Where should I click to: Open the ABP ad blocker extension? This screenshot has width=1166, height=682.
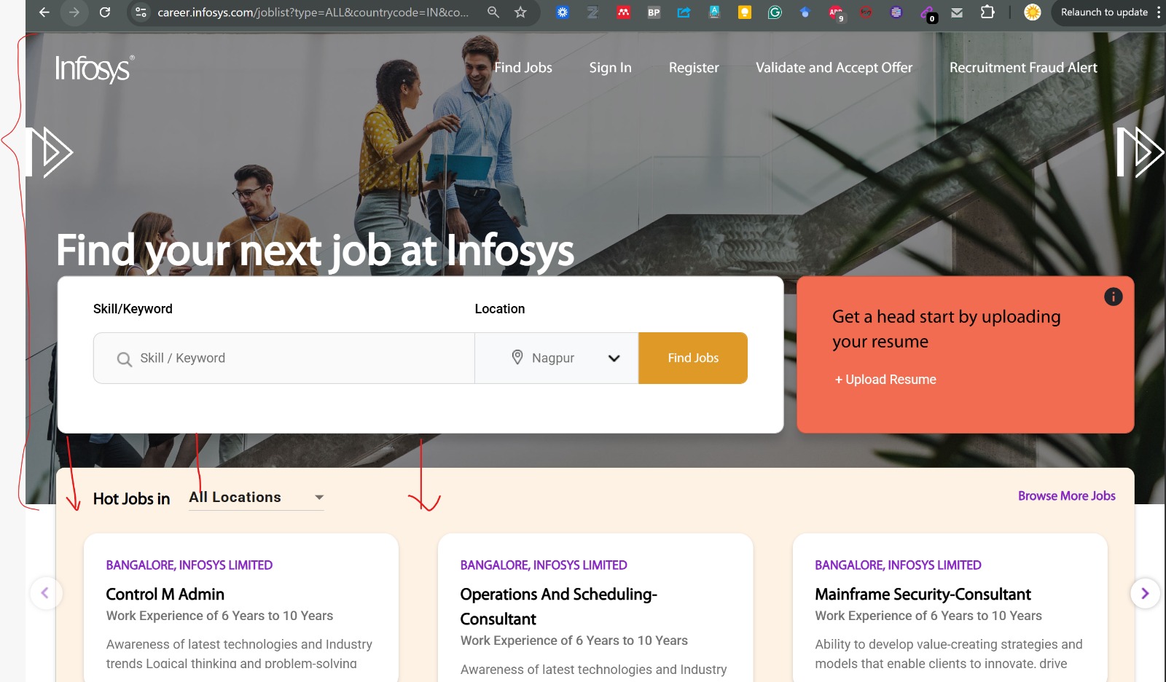[x=836, y=13]
